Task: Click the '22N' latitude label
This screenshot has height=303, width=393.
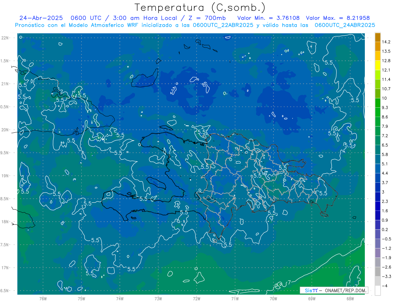Action: pyautogui.click(x=5, y=38)
